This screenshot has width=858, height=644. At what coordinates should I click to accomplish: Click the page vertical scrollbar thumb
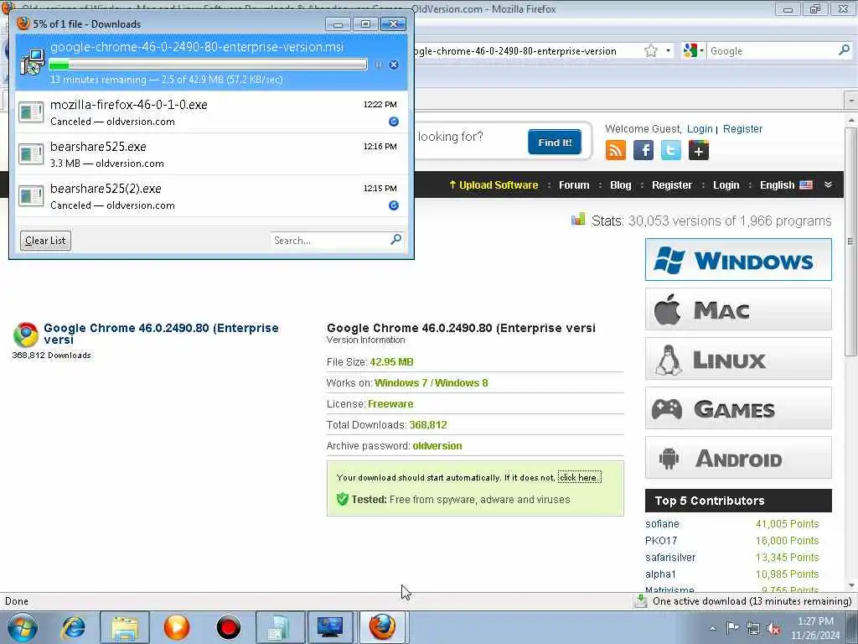point(851,241)
